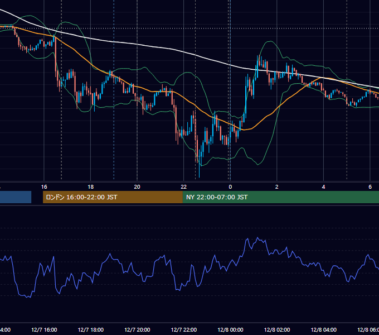This screenshot has height=335, width=379.
Task: Click the hour label 20 on the upper time axis
Action: (137, 186)
